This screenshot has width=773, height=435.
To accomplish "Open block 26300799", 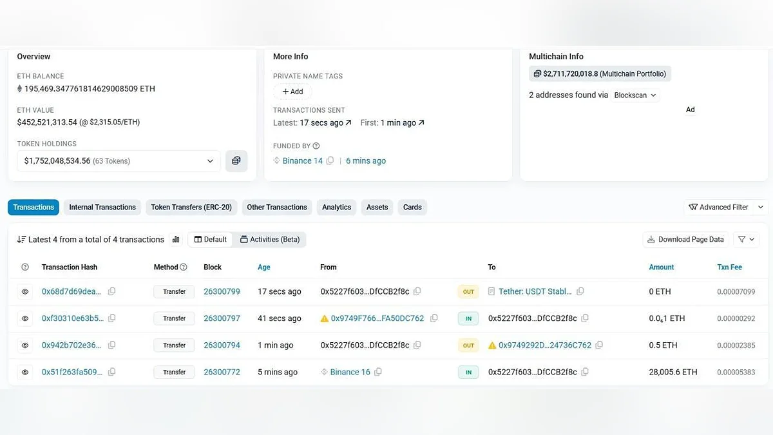I will pos(222,292).
